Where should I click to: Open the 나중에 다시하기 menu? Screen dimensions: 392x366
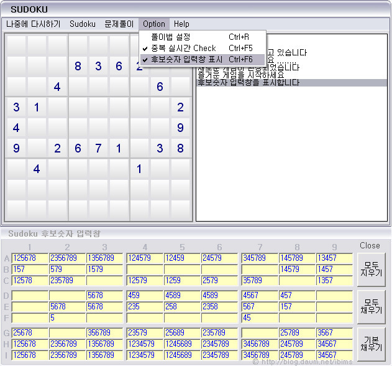click(34, 24)
